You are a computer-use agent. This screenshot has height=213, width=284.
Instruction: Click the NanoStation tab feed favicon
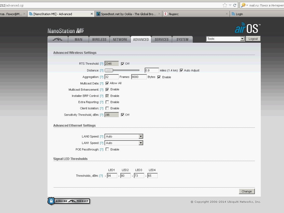point(31,14)
